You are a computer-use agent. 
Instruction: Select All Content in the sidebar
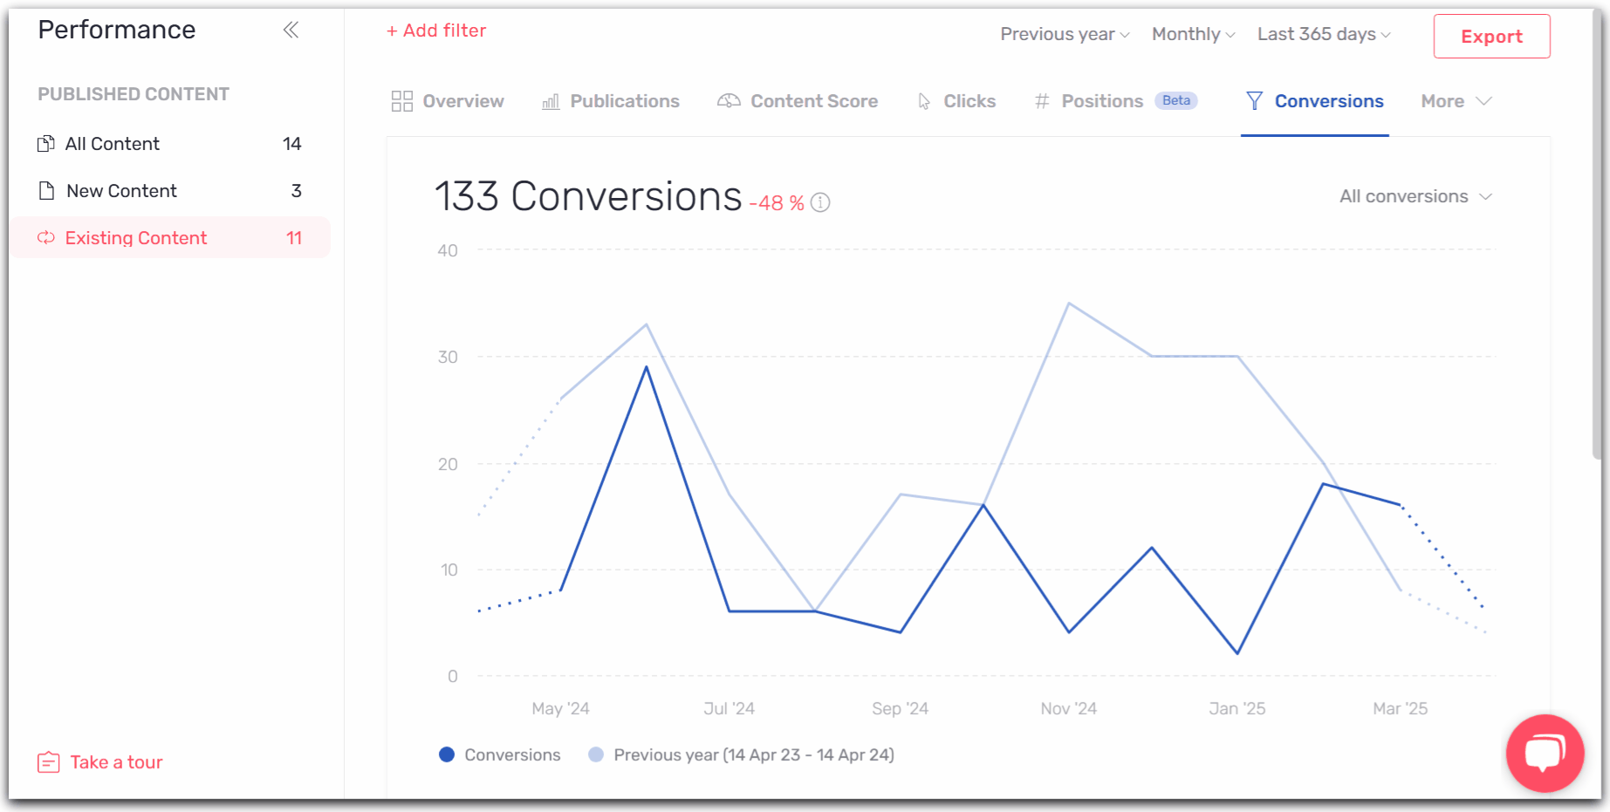pyautogui.click(x=170, y=144)
